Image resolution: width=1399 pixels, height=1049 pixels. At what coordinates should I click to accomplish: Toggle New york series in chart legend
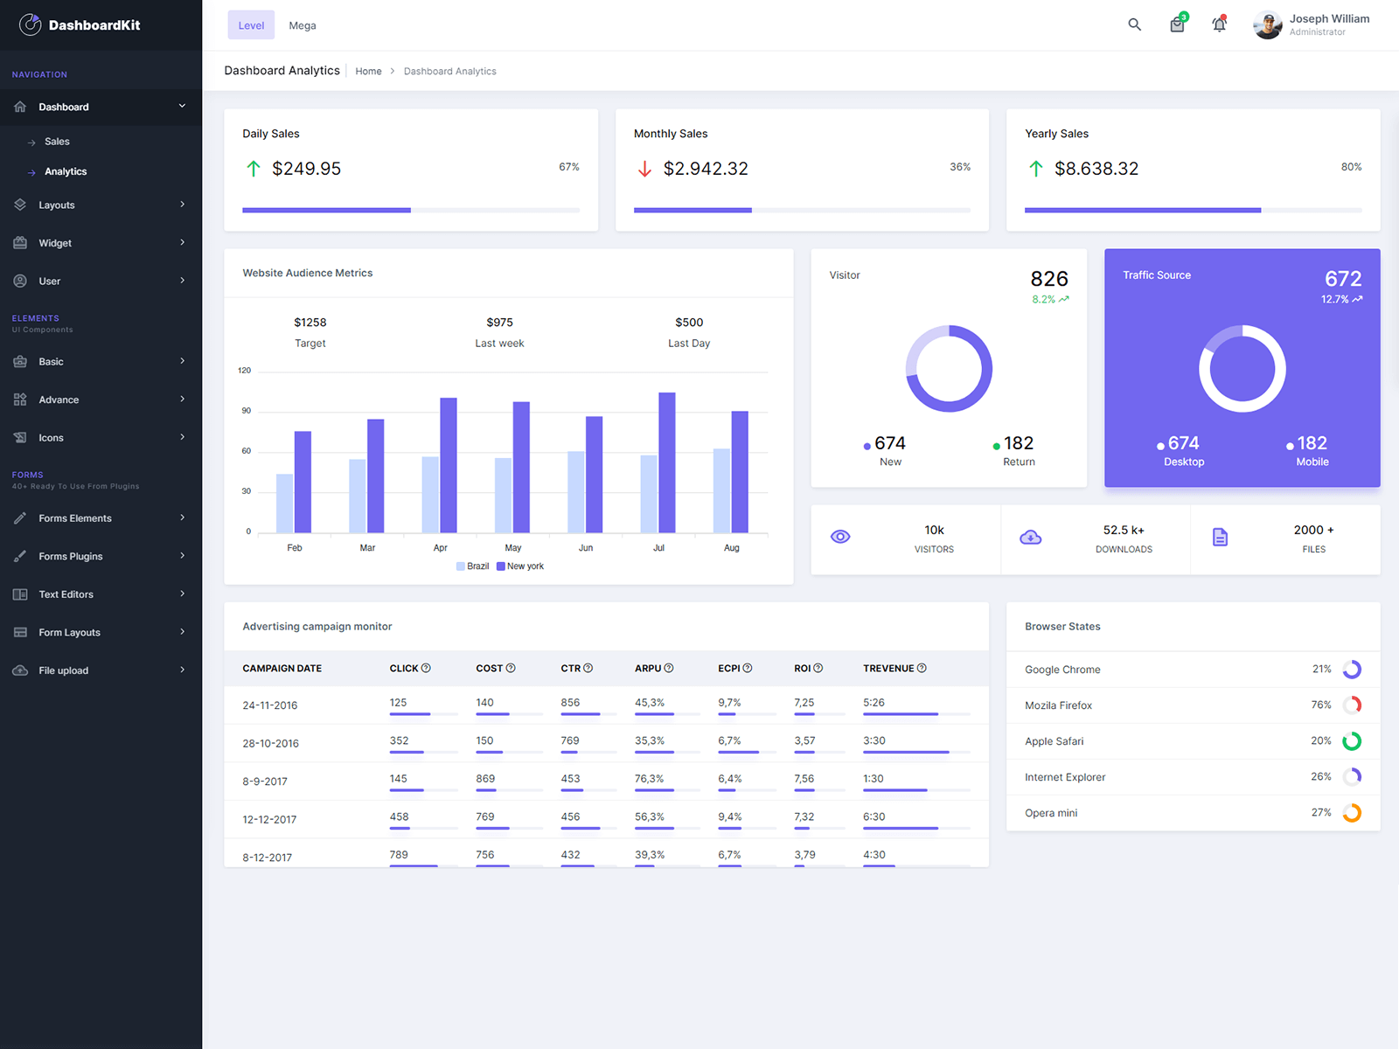[x=520, y=566]
